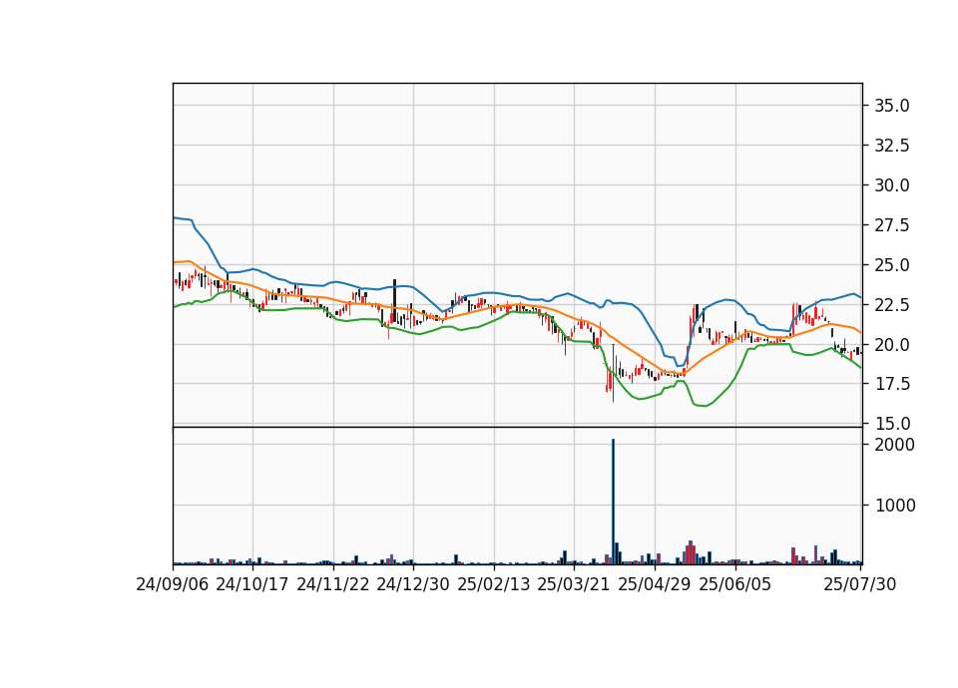Click the 17.5 price axis label
The height and width of the screenshot is (688, 958).
click(x=892, y=385)
